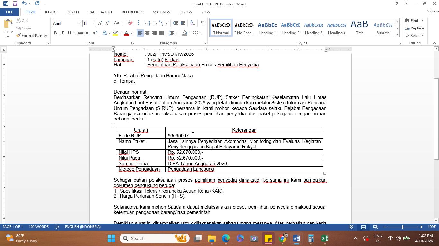439x246 pixels.
Task: Open the Select dropdown in Editing
Action: click(x=415, y=36)
